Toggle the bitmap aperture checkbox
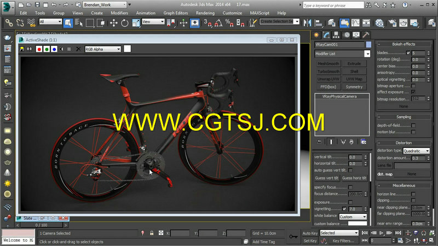Screen dimensions: 438x246 413,86
